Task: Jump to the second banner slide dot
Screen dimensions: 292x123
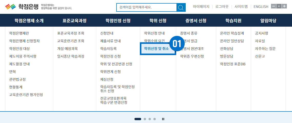Action: [x=145, y=119]
